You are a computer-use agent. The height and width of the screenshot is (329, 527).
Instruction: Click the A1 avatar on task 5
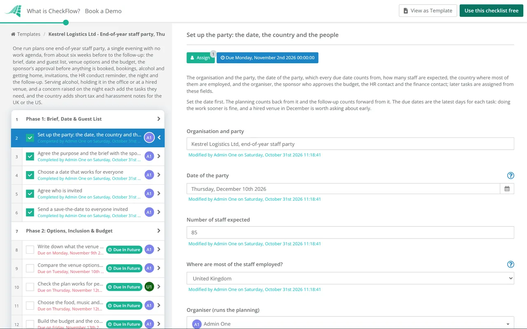149,193
